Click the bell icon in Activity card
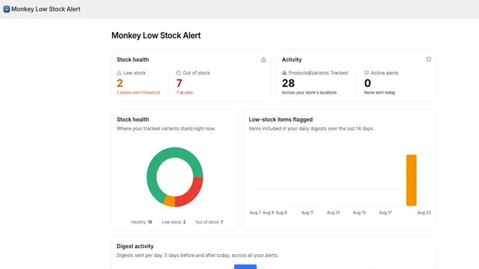Screen dimensions: 479x269 (429, 59)
